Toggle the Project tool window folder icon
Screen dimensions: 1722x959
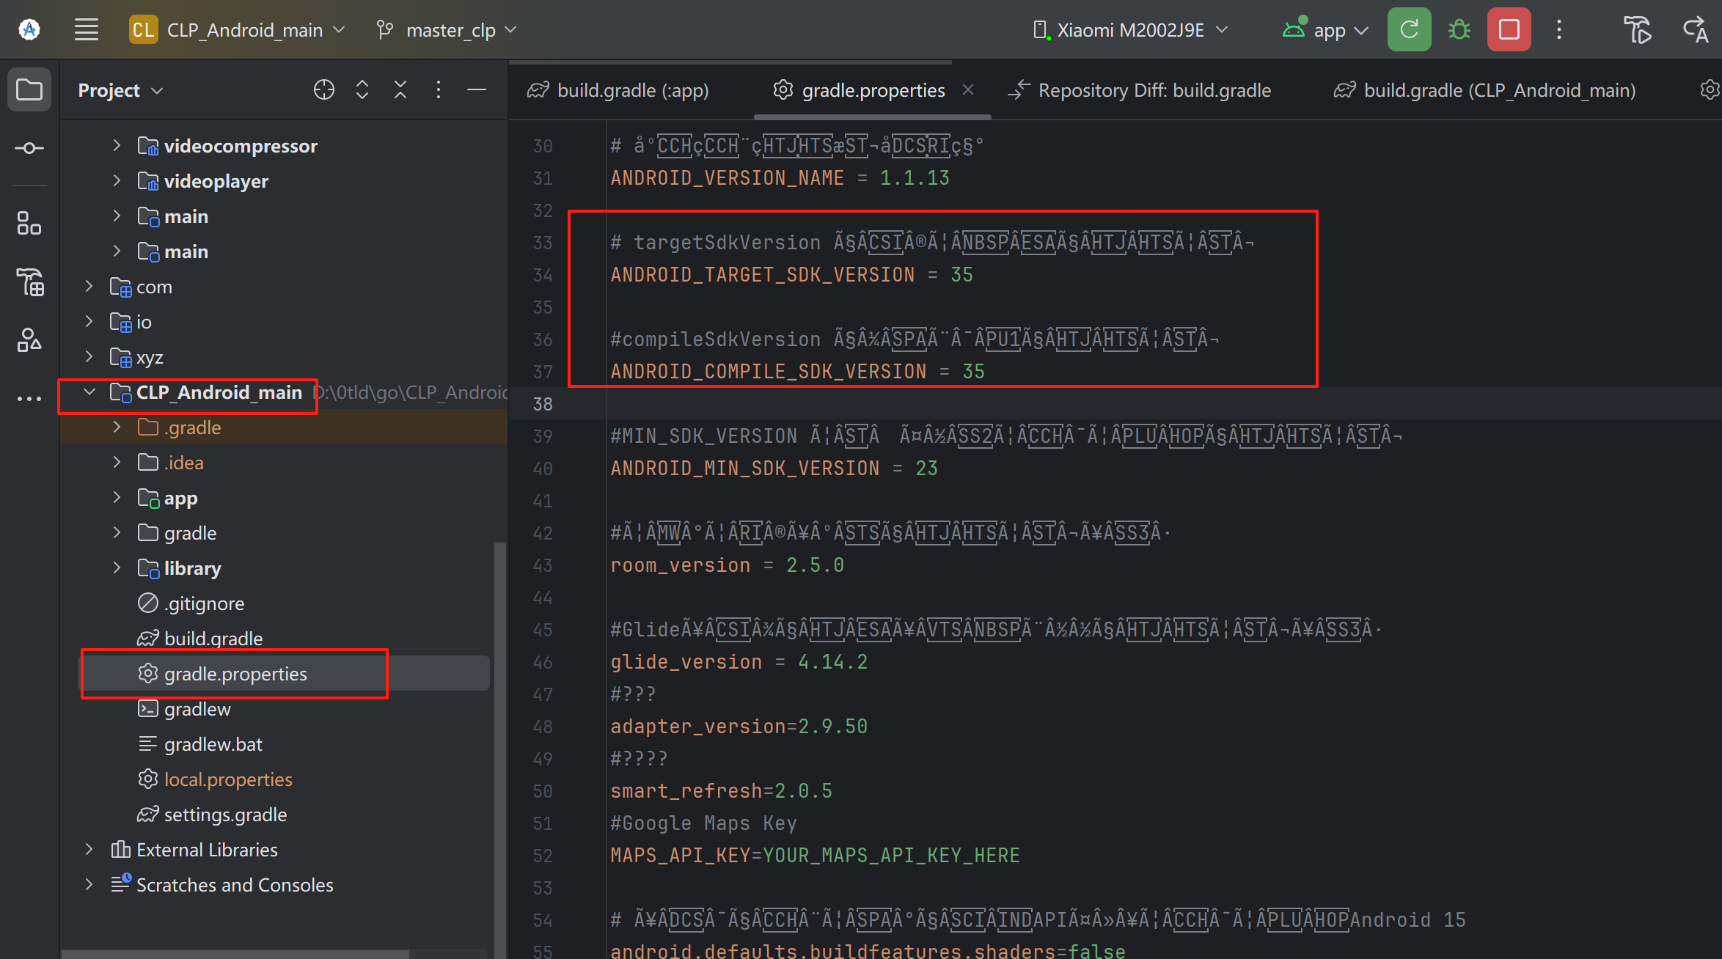(29, 90)
